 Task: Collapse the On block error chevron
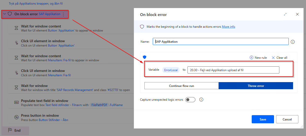click(x=4, y=14)
